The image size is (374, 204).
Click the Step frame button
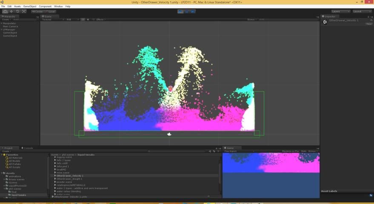[x=193, y=11]
